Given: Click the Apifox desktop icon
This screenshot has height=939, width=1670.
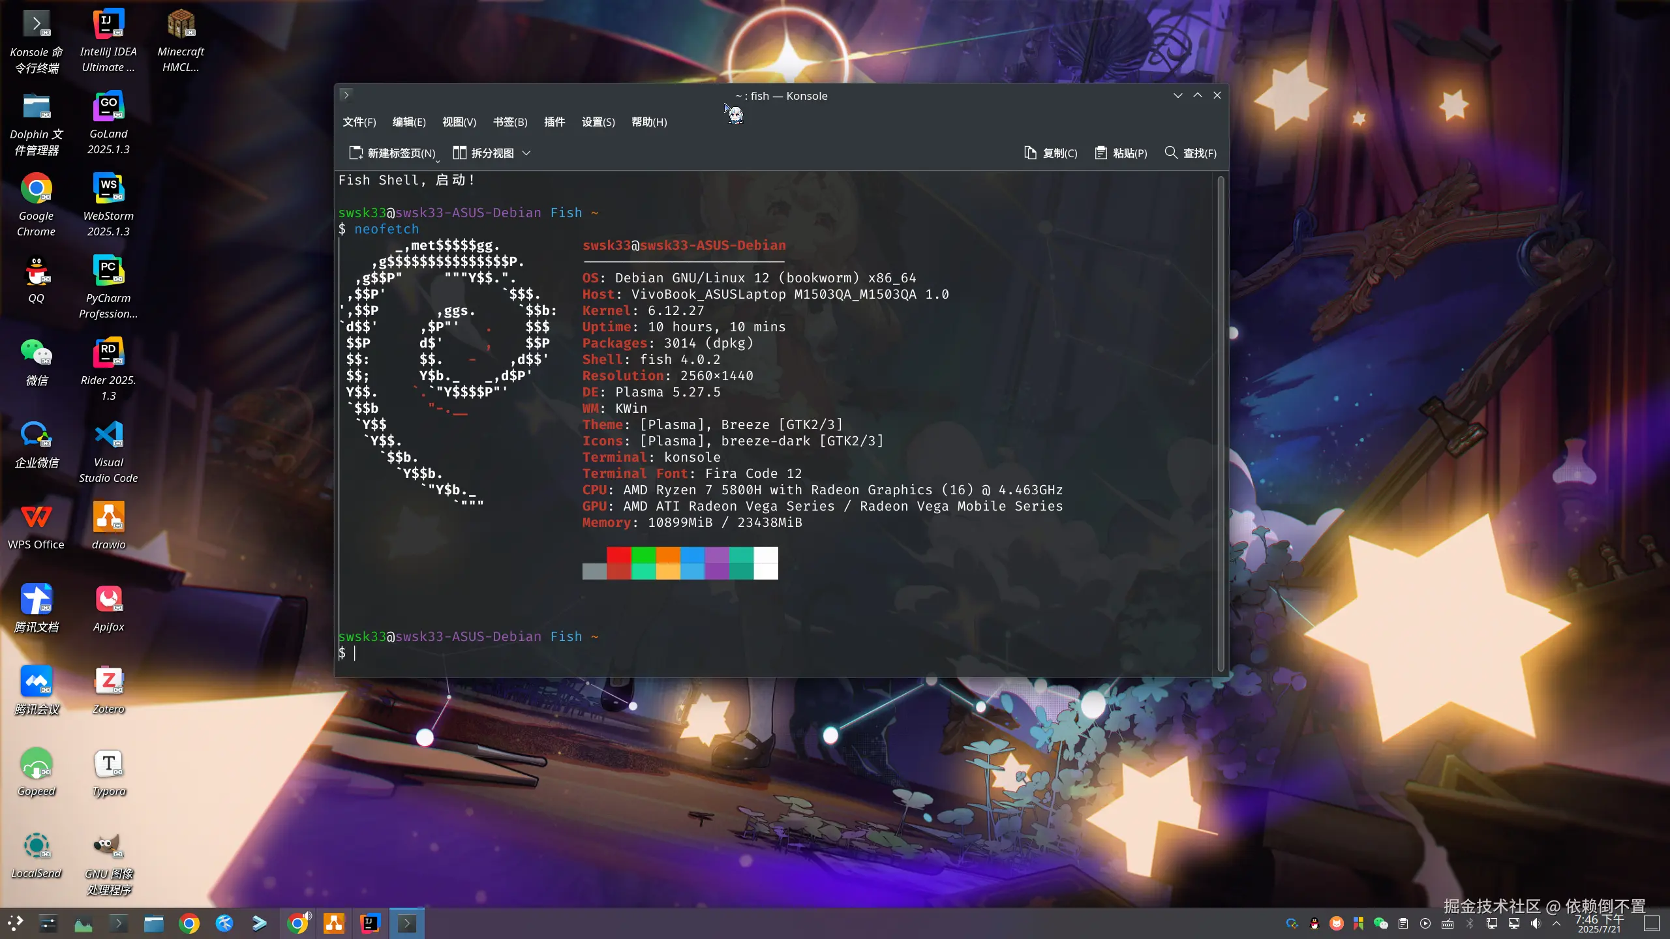Looking at the screenshot, I should pos(108,600).
